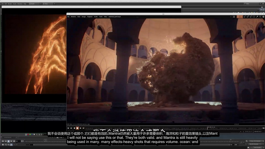This screenshot has width=265, height=149.
Task: Open the Help menu in djv viewer
Action: pos(105,17)
